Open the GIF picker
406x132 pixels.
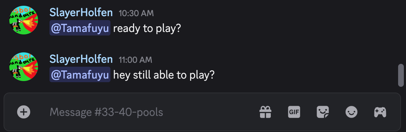point(294,112)
